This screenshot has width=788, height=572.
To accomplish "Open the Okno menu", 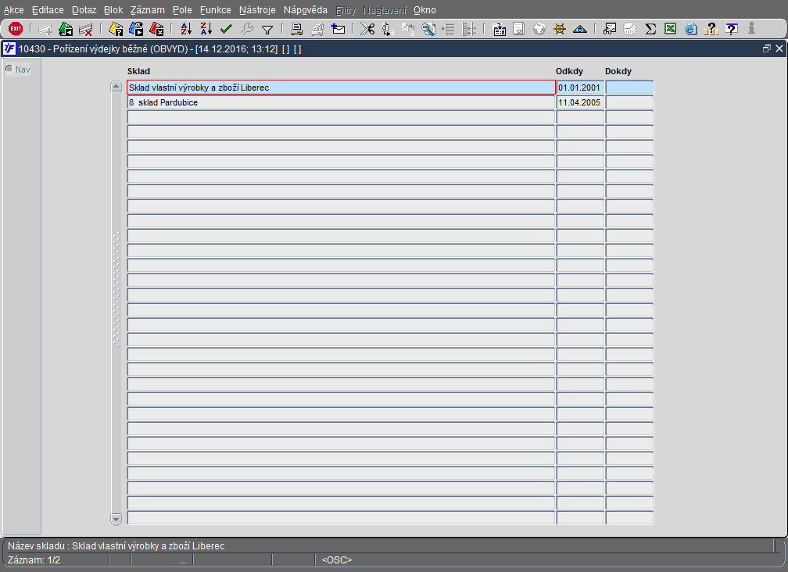I will (x=424, y=10).
